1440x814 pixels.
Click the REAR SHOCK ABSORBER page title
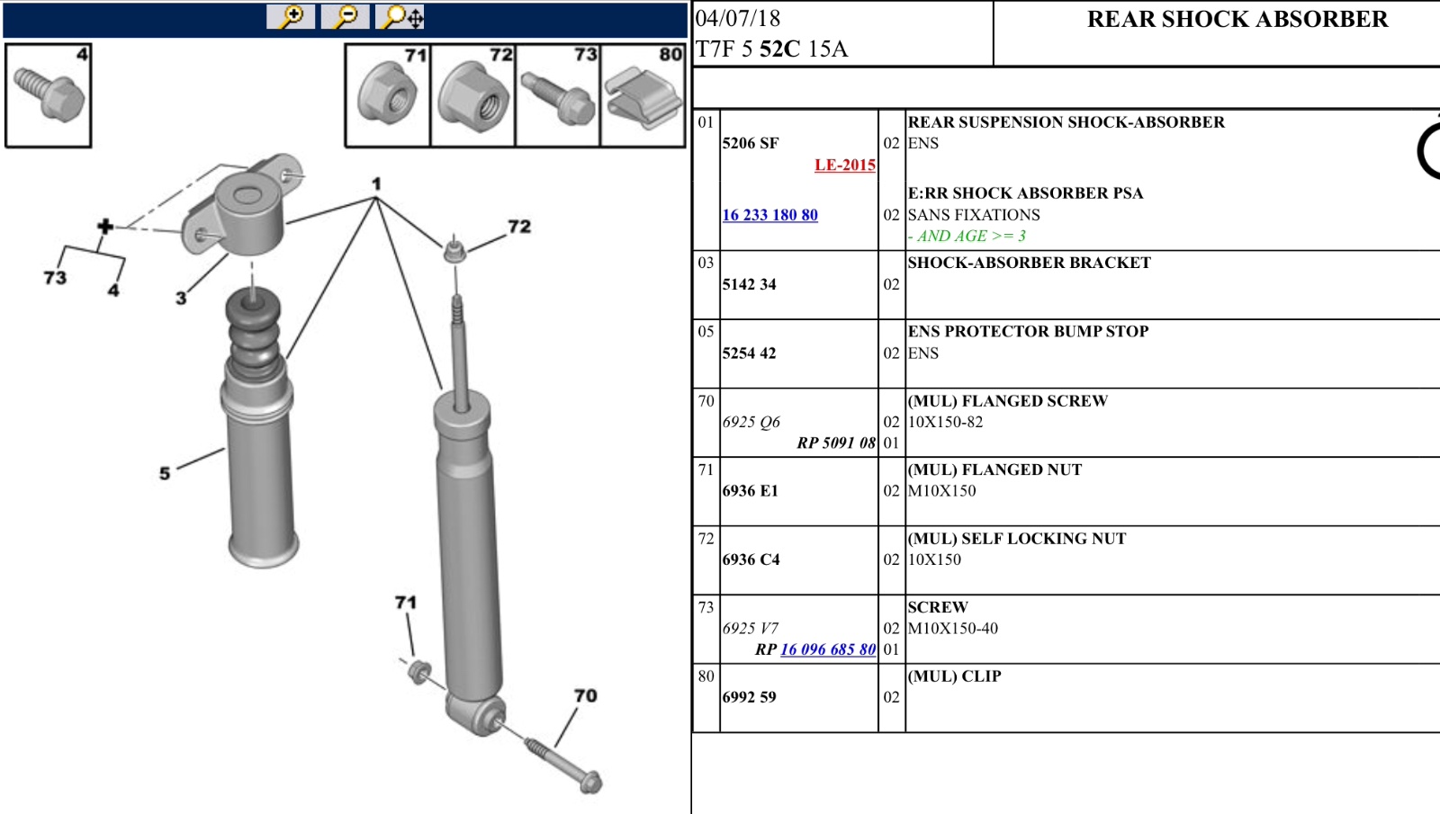1237,20
